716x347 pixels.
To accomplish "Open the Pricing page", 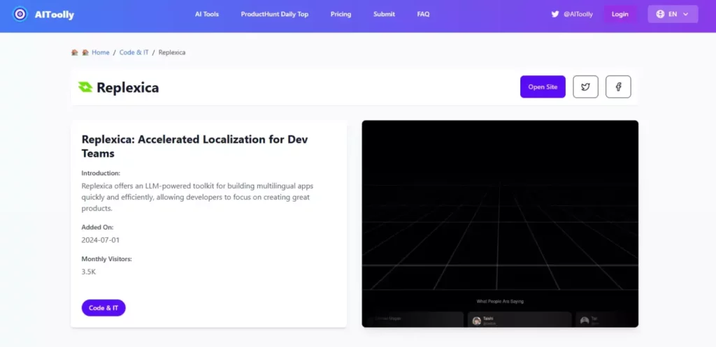I will pyautogui.click(x=341, y=14).
